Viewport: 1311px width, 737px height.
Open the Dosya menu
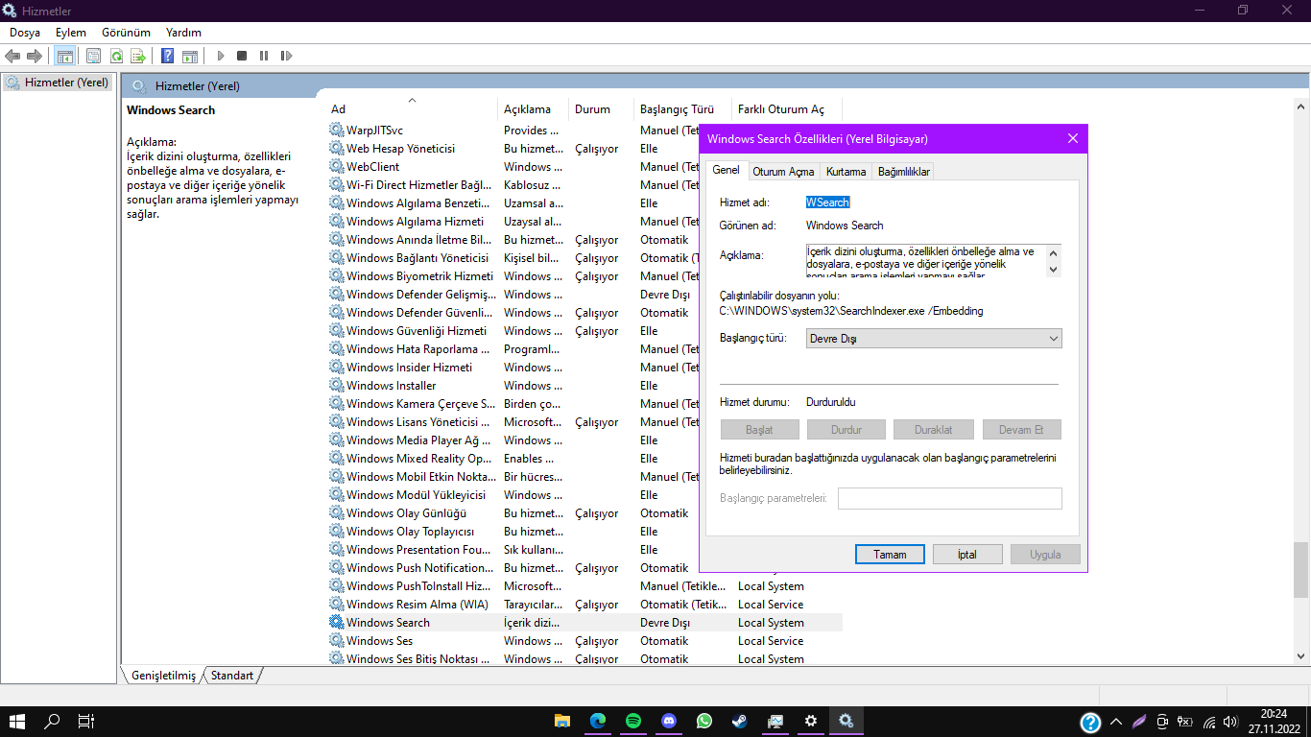point(25,33)
